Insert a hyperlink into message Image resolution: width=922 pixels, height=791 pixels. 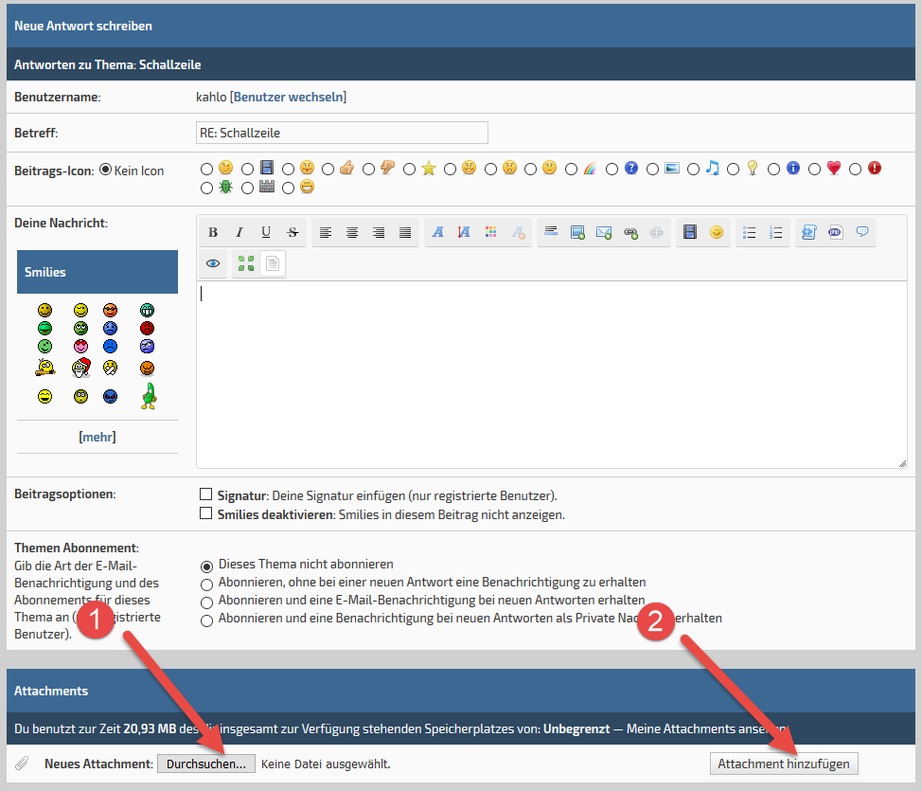tap(630, 233)
